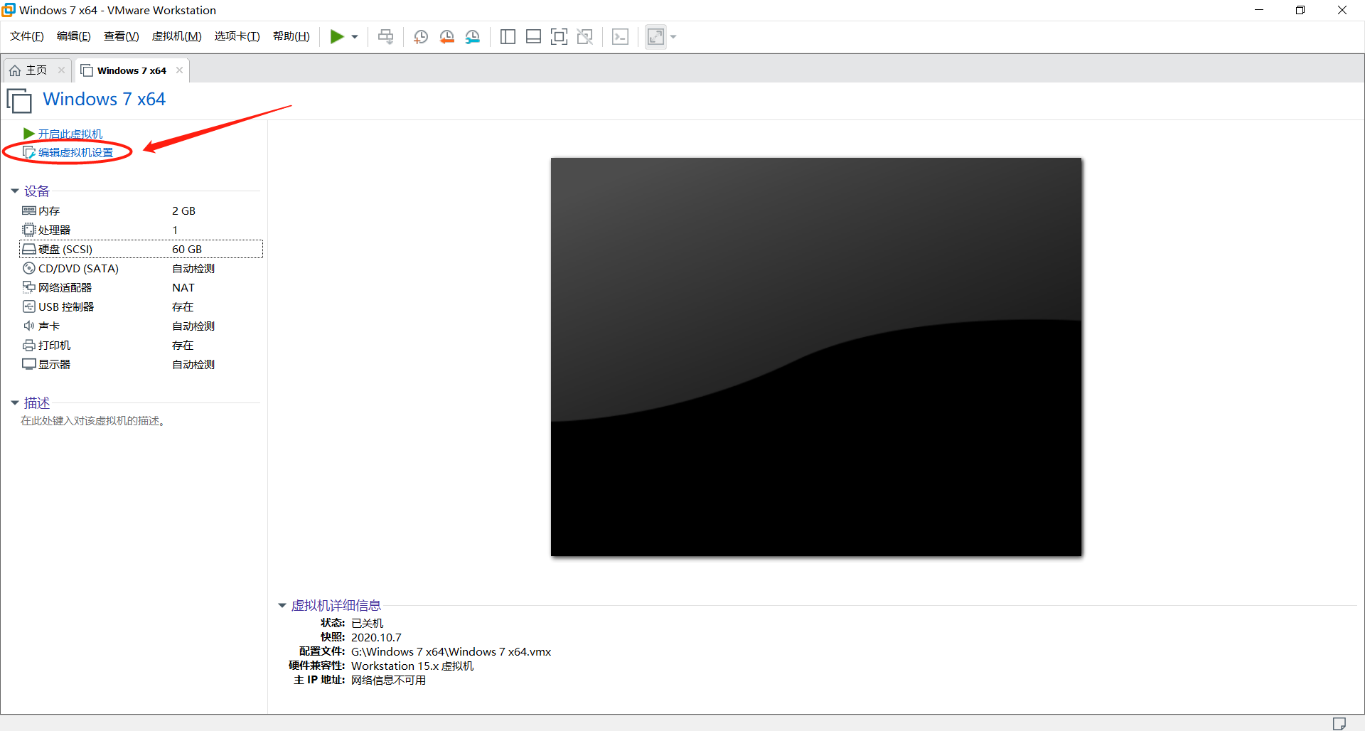
Task: Revert to the previous snapshot
Action: pos(447,36)
